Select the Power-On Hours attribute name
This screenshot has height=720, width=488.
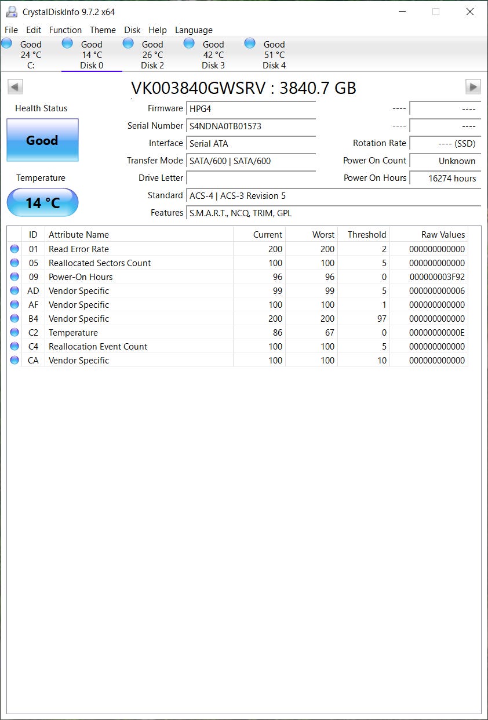click(x=81, y=277)
